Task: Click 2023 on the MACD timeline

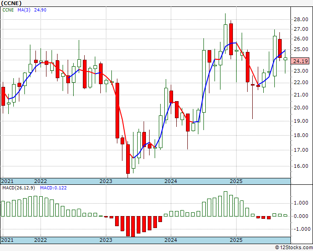Action: (x=106, y=240)
